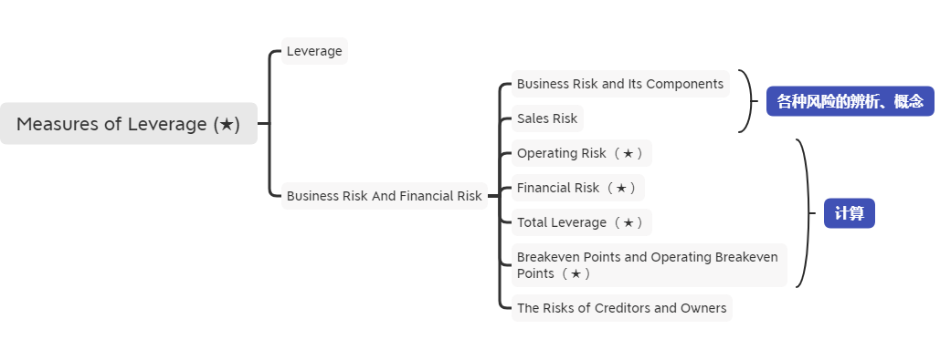Select the Total Leverage node
940x360 pixels.
click(582, 222)
